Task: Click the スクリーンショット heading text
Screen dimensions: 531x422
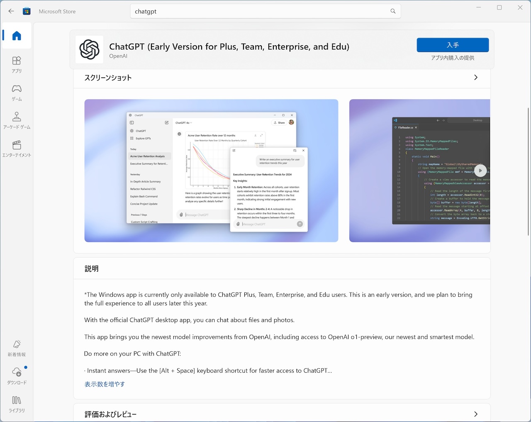Action: point(108,78)
